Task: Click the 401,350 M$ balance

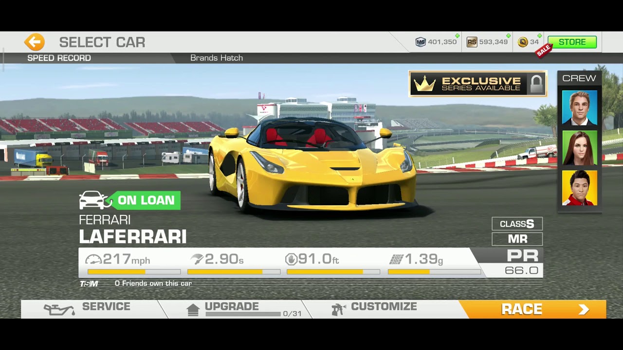Action: [442, 42]
